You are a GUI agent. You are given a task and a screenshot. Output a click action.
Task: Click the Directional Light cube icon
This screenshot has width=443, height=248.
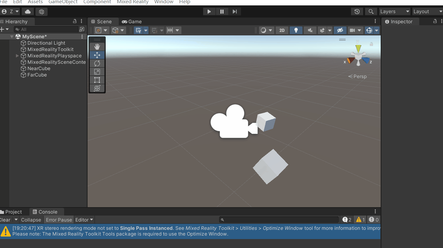tap(23, 43)
